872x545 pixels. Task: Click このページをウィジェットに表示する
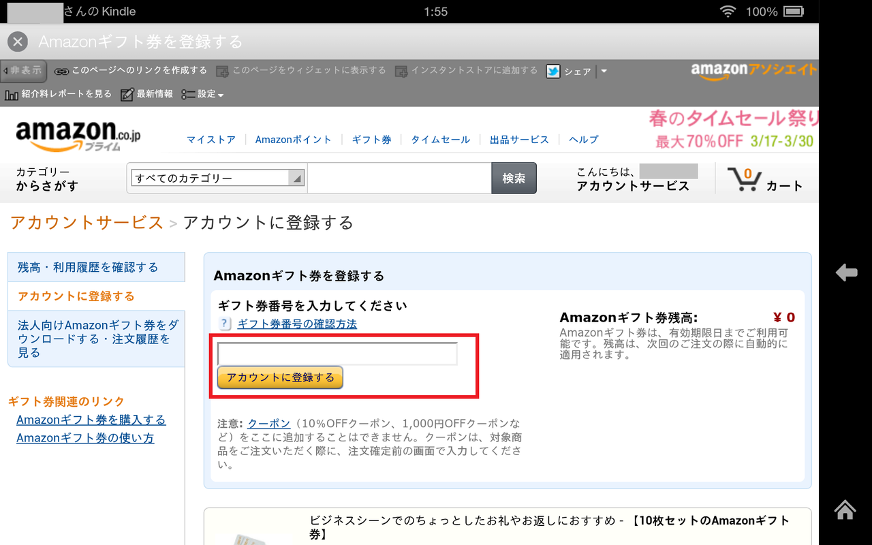pos(309,70)
